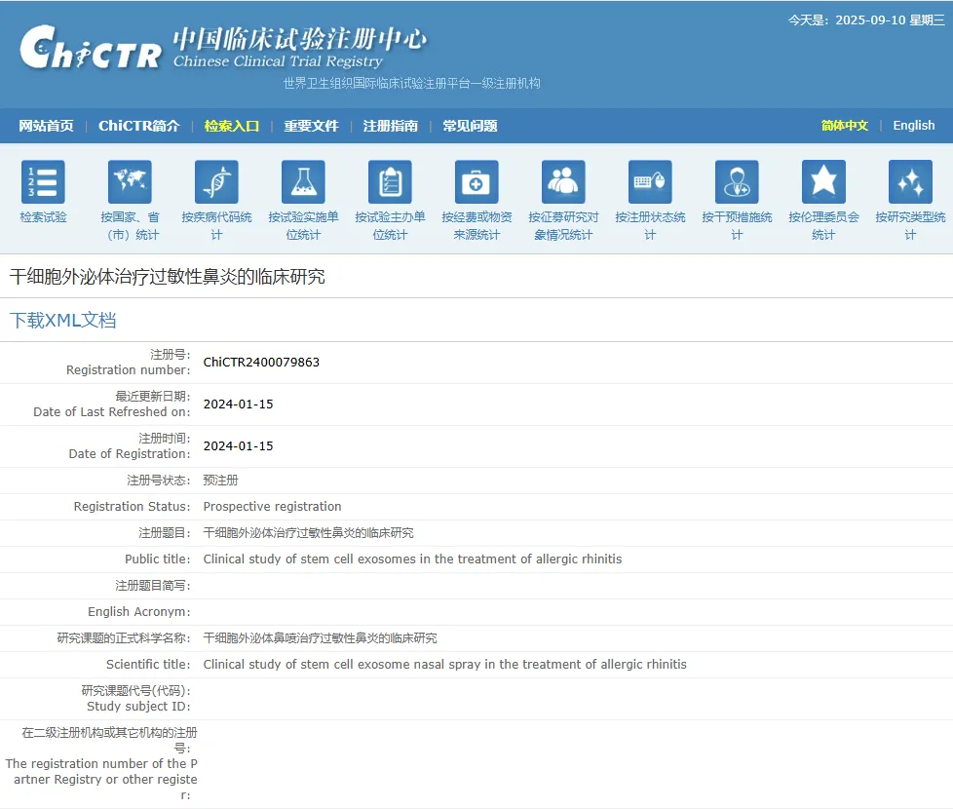The width and height of the screenshot is (953, 809).
Task: Open 注册指南 in navigation bar
Action: coord(390,126)
